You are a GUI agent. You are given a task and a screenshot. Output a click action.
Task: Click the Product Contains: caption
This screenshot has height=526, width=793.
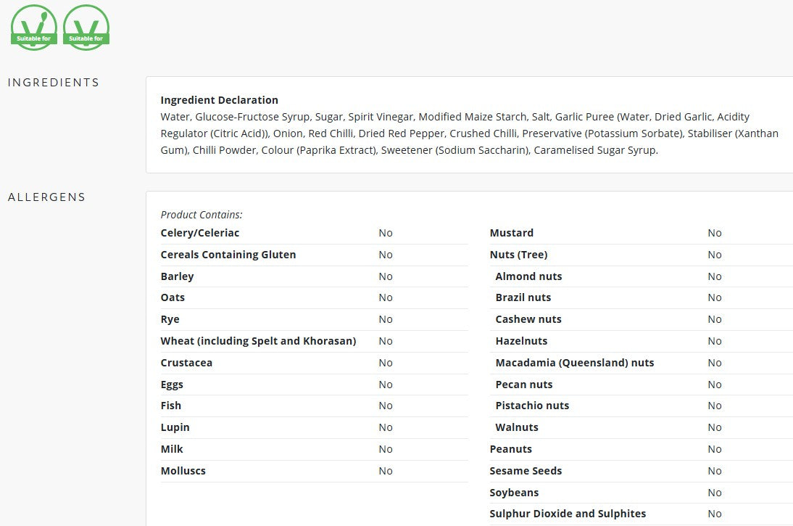(x=202, y=215)
